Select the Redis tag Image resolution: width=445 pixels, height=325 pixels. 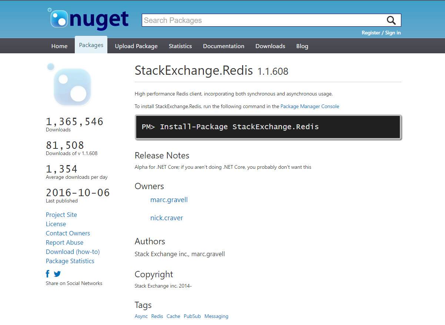click(x=157, y=316)
